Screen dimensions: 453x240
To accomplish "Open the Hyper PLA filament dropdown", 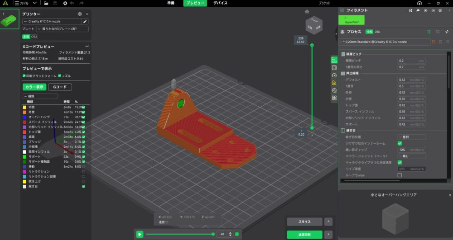I will (x=351, y=20).
